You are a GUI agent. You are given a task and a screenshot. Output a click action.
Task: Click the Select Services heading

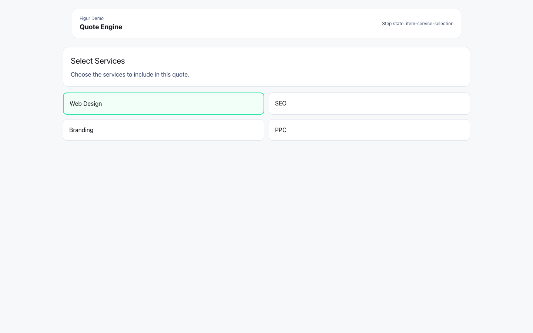tap(98, 61)
